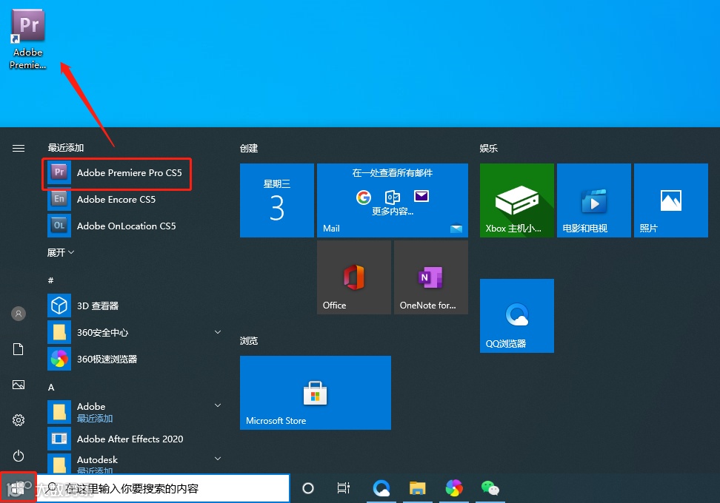
Task: Open the Mail tile
Action: pyautogui.click(x=393, y=200)
